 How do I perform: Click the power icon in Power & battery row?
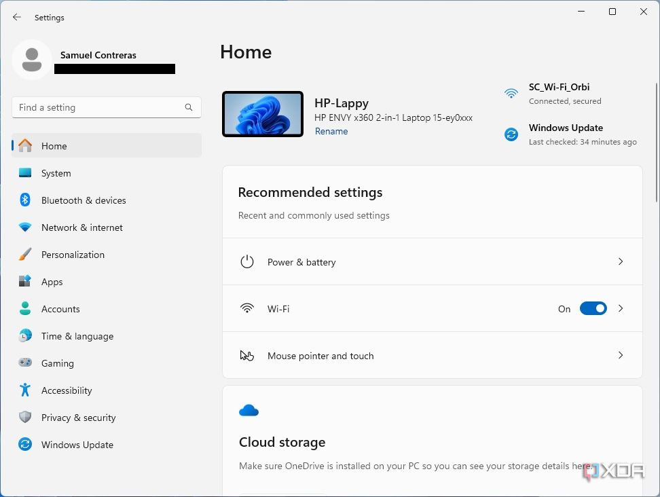246,261
